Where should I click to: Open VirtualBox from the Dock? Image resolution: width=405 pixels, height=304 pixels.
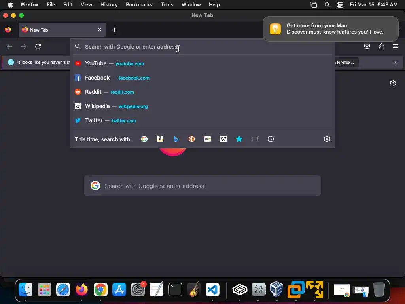pyautogui.click(x=276, y=289)
